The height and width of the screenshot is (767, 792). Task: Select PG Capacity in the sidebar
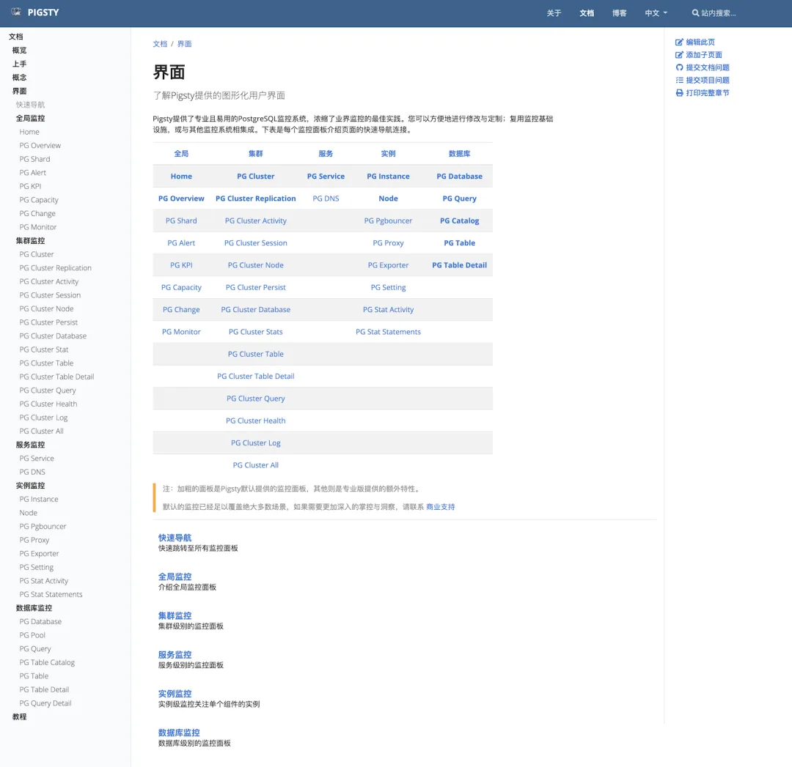39,200
